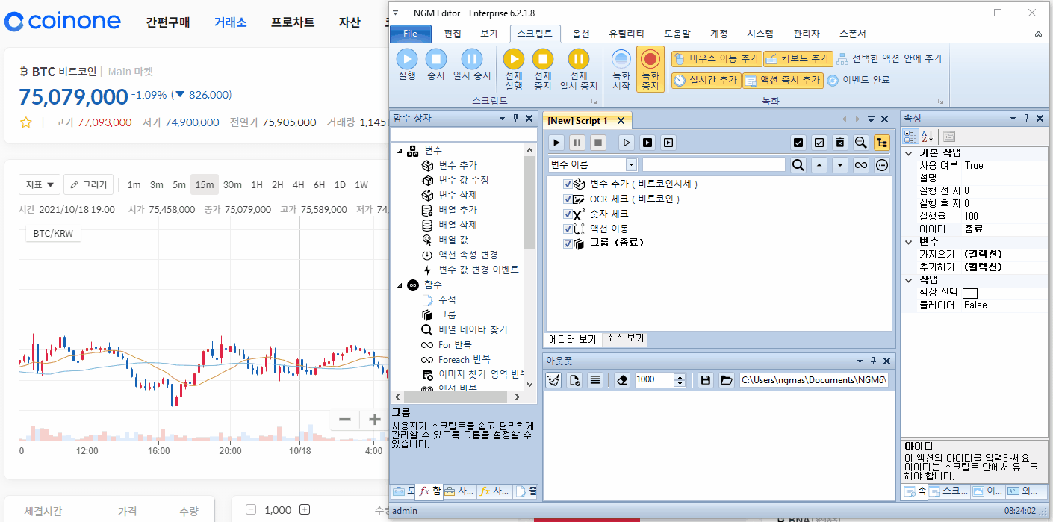Click the 전체 실행 run-all icon
The height and width of the screenshot is (522, 1053).
[514, 59]
